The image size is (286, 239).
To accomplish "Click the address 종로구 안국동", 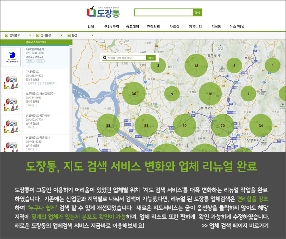I will tap(33, 101).
